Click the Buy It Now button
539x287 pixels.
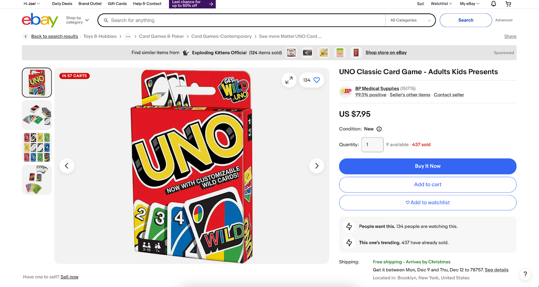(427, 166)
